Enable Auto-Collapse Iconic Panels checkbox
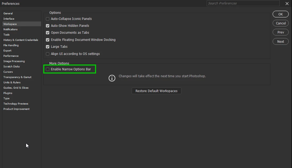 [48, 19]
